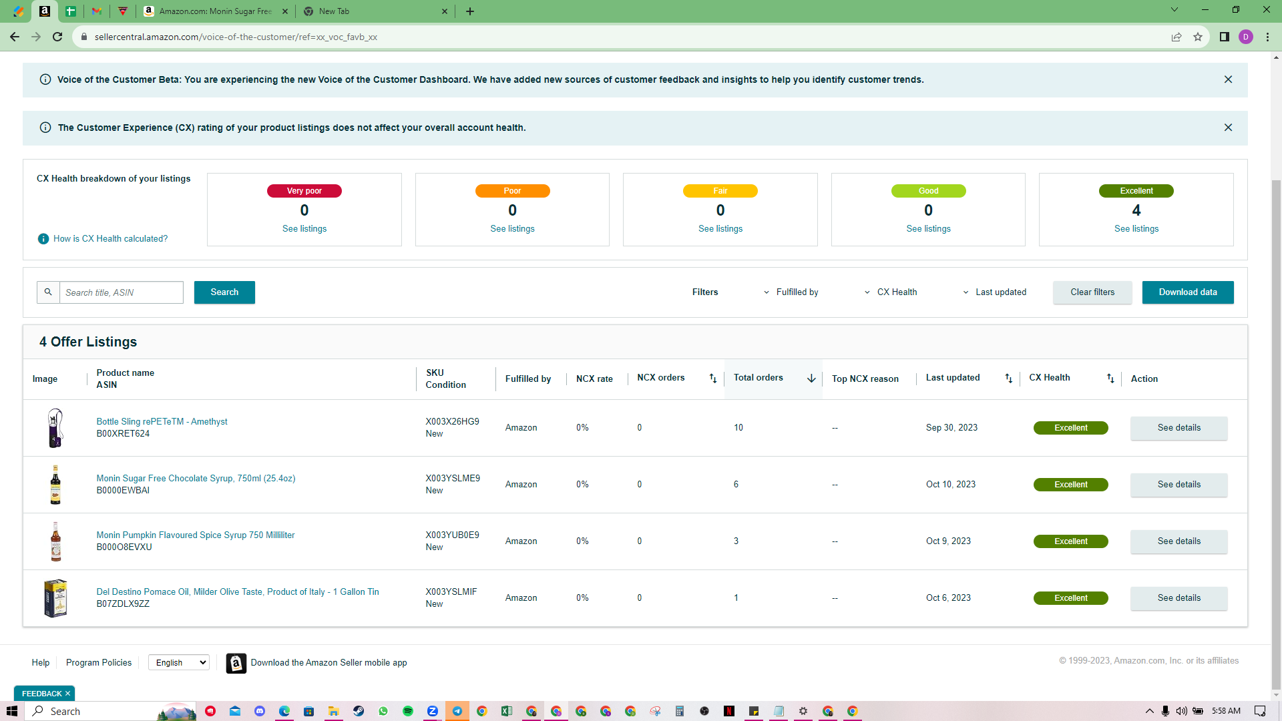See listings under Very poor
This screenshot has height=721, width=1282.
(304, 229)
